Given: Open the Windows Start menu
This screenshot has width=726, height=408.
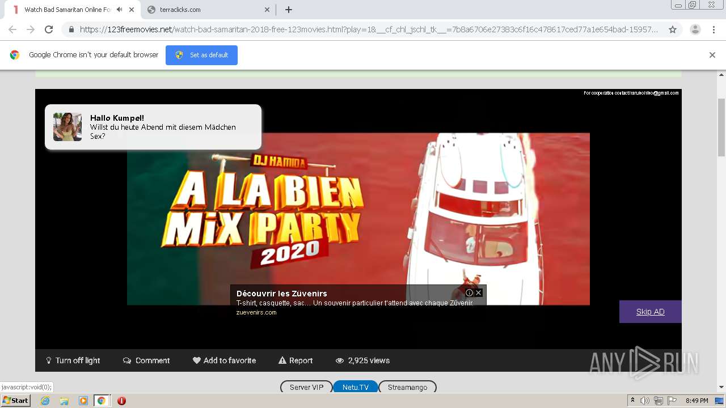Looking at the screenshot, I should point(15,401).
